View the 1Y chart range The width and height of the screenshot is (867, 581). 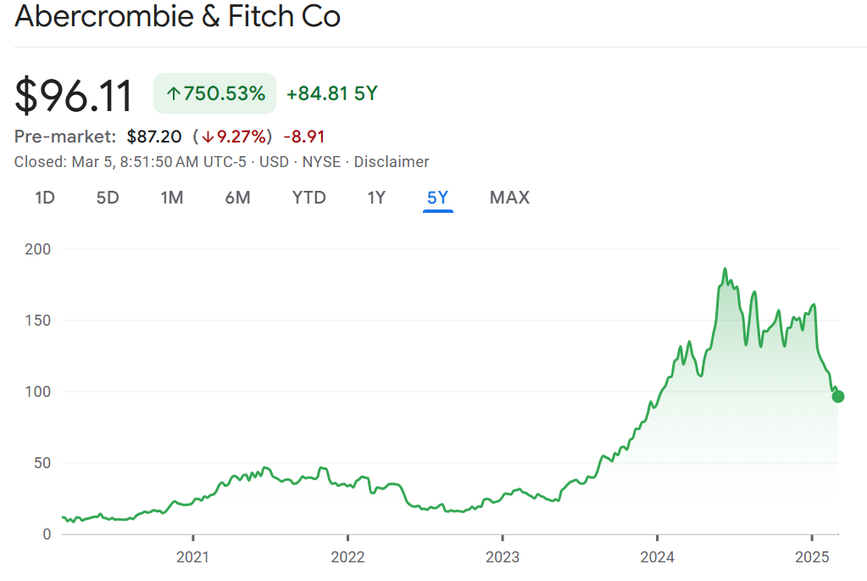point(376,198)
